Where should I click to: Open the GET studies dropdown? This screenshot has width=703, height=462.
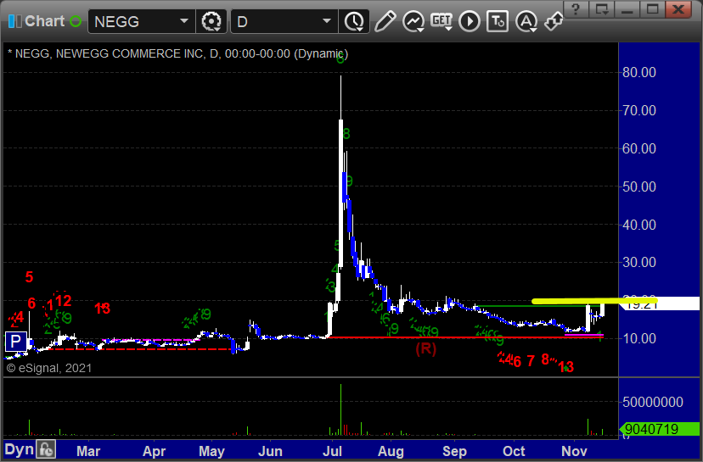(x=441, y=21)
